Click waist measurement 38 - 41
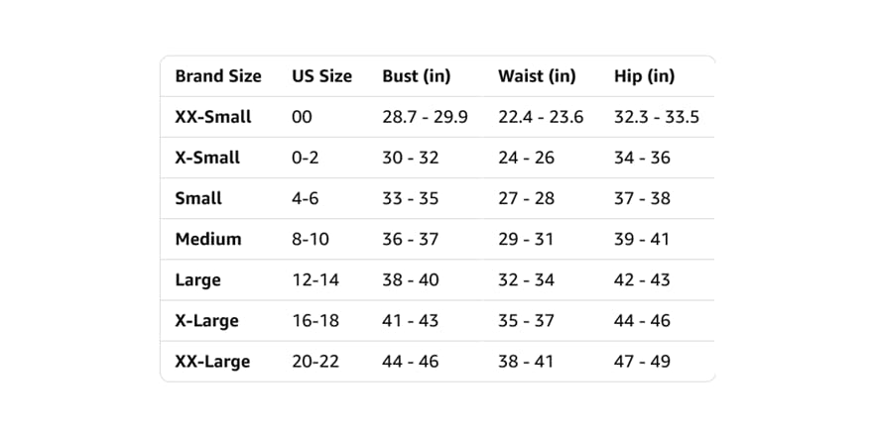The height and width of the screenshot is (437, 875). (526, 362)
